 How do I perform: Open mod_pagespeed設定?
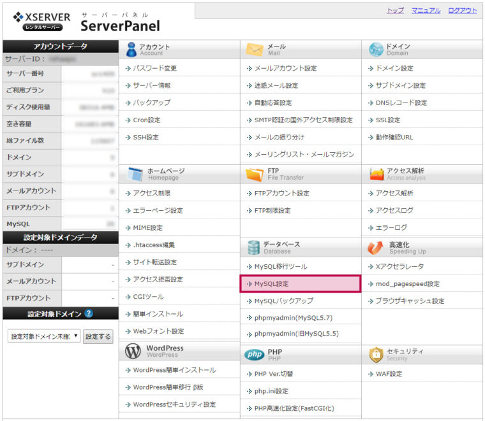[407, 283]
